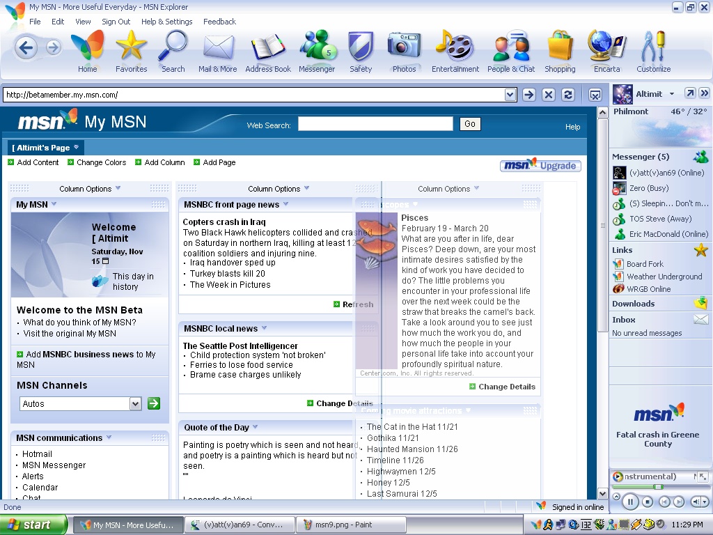Image resolution: width=713 pixels, height=535 pixels.
Task: Open the Altimit user dropdown arrow
Action: click(x=672, y=94)
